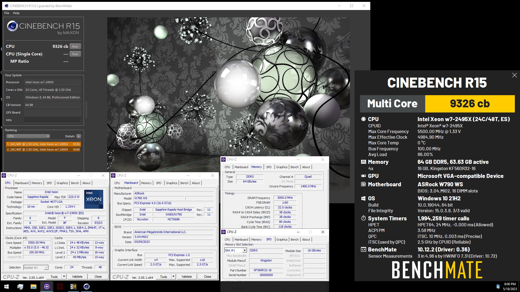Switch to Bench tab in CPU-Z processor window

click(75, 183)
